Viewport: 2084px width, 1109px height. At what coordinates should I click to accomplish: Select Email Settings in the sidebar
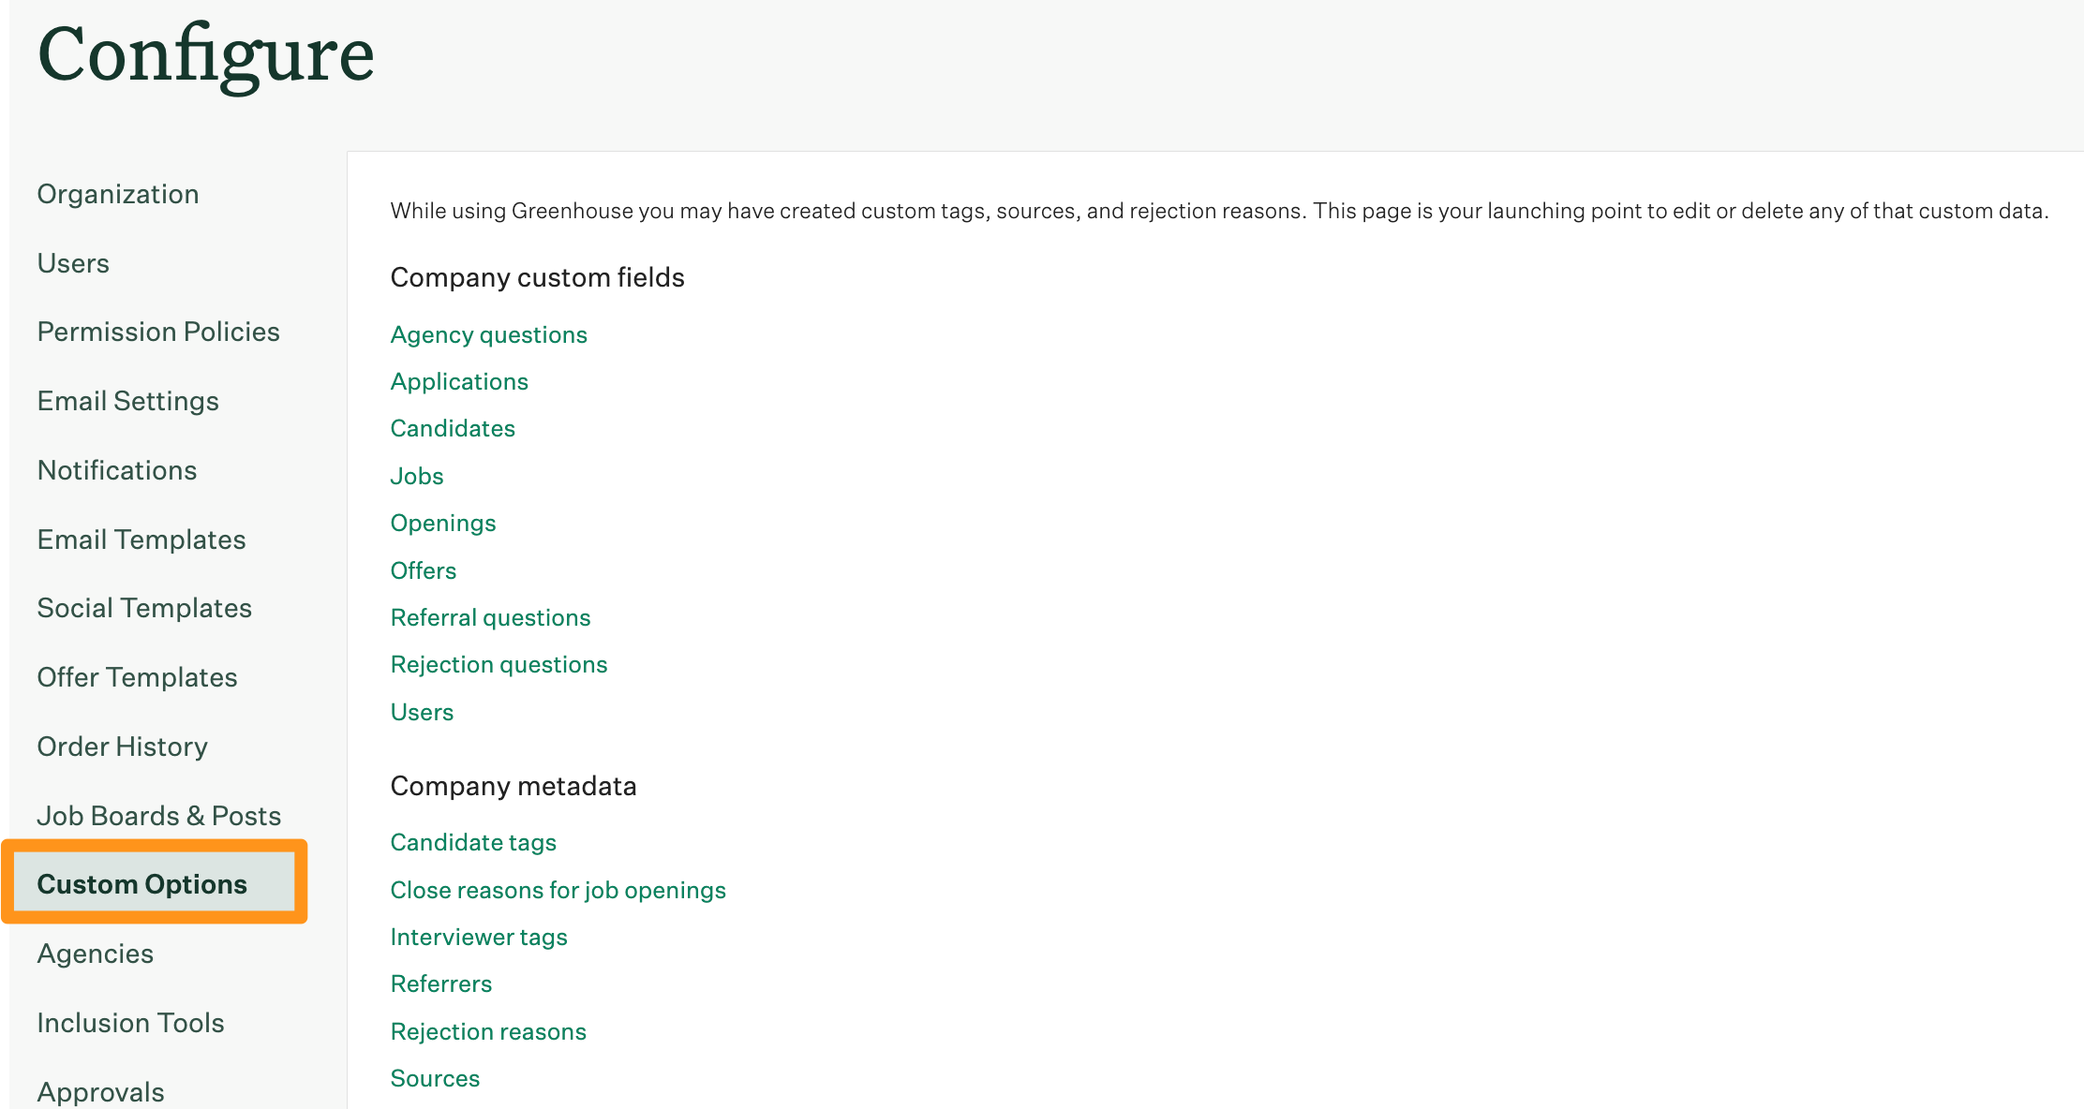(128, 401)
